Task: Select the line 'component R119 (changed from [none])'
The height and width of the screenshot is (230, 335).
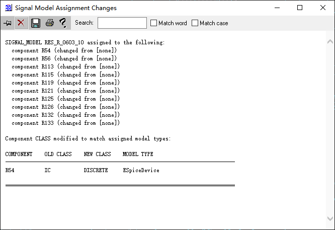Action: [x=65, y=83]
